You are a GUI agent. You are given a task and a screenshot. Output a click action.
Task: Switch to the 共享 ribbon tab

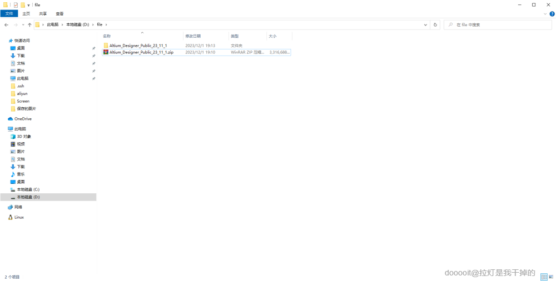[x=43, y=13]
